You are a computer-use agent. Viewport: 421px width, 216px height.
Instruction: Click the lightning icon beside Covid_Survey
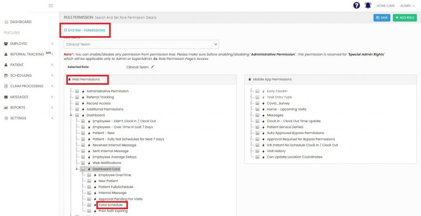[264, 103]
